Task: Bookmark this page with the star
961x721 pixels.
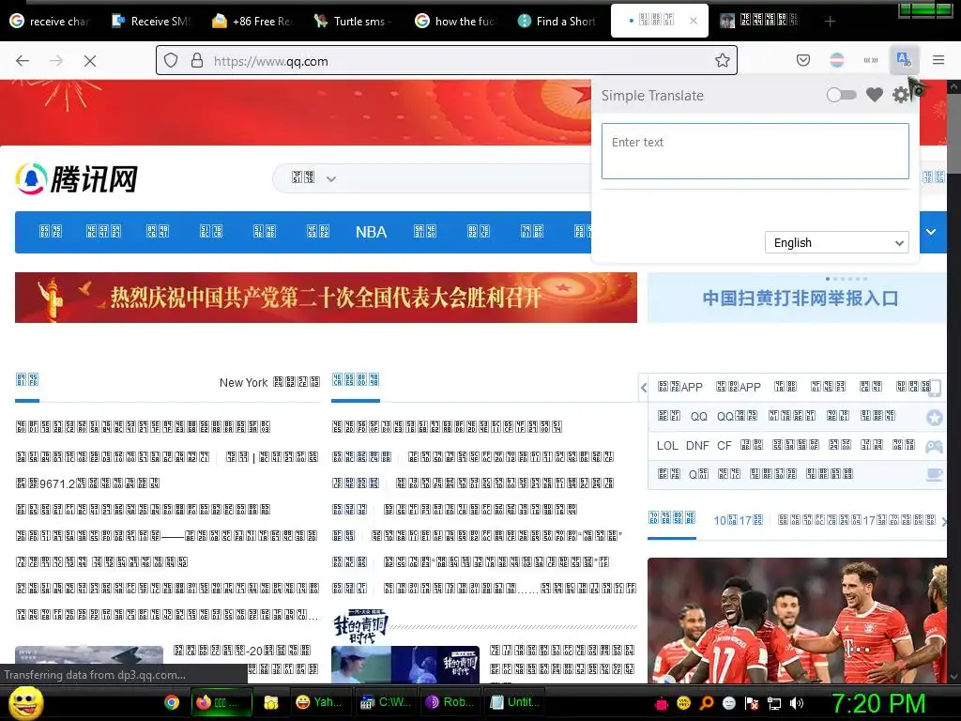Action: (x=722, y=61)
